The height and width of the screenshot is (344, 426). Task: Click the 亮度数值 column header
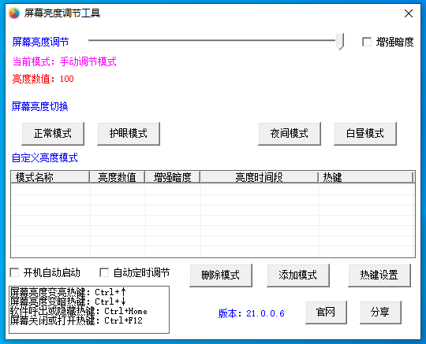click(x=117, y=177)
